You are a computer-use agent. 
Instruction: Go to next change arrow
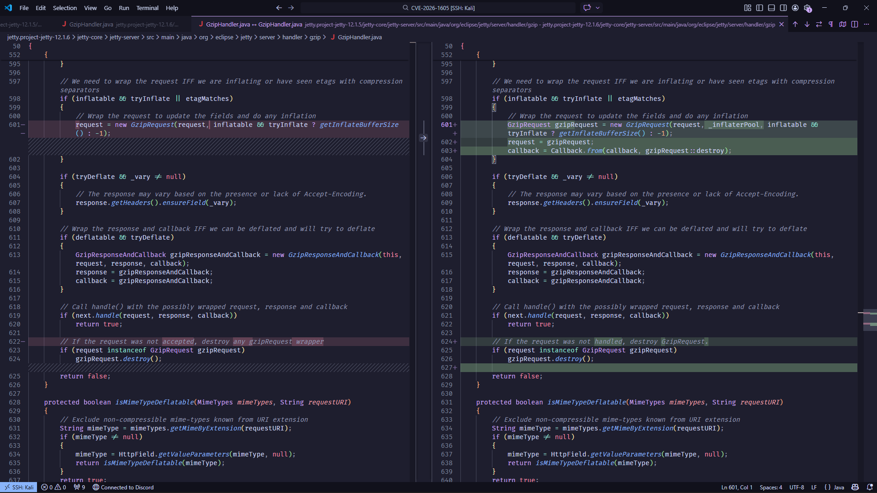coord(807,24)
